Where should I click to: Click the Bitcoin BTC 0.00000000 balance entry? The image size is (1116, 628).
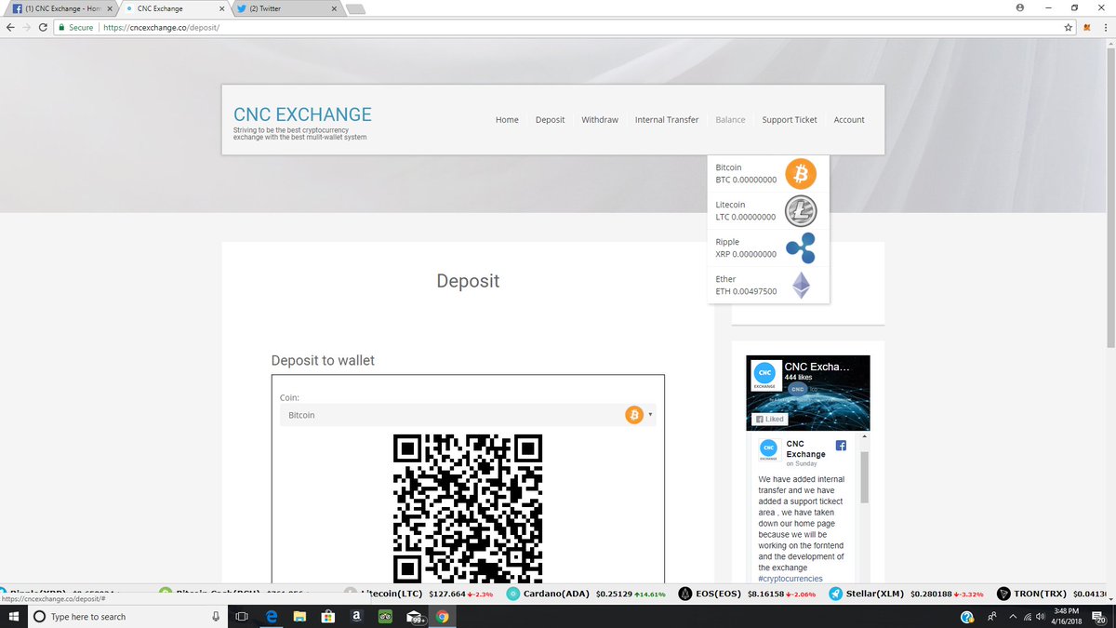pyautogui.click(x=768, y=174)
